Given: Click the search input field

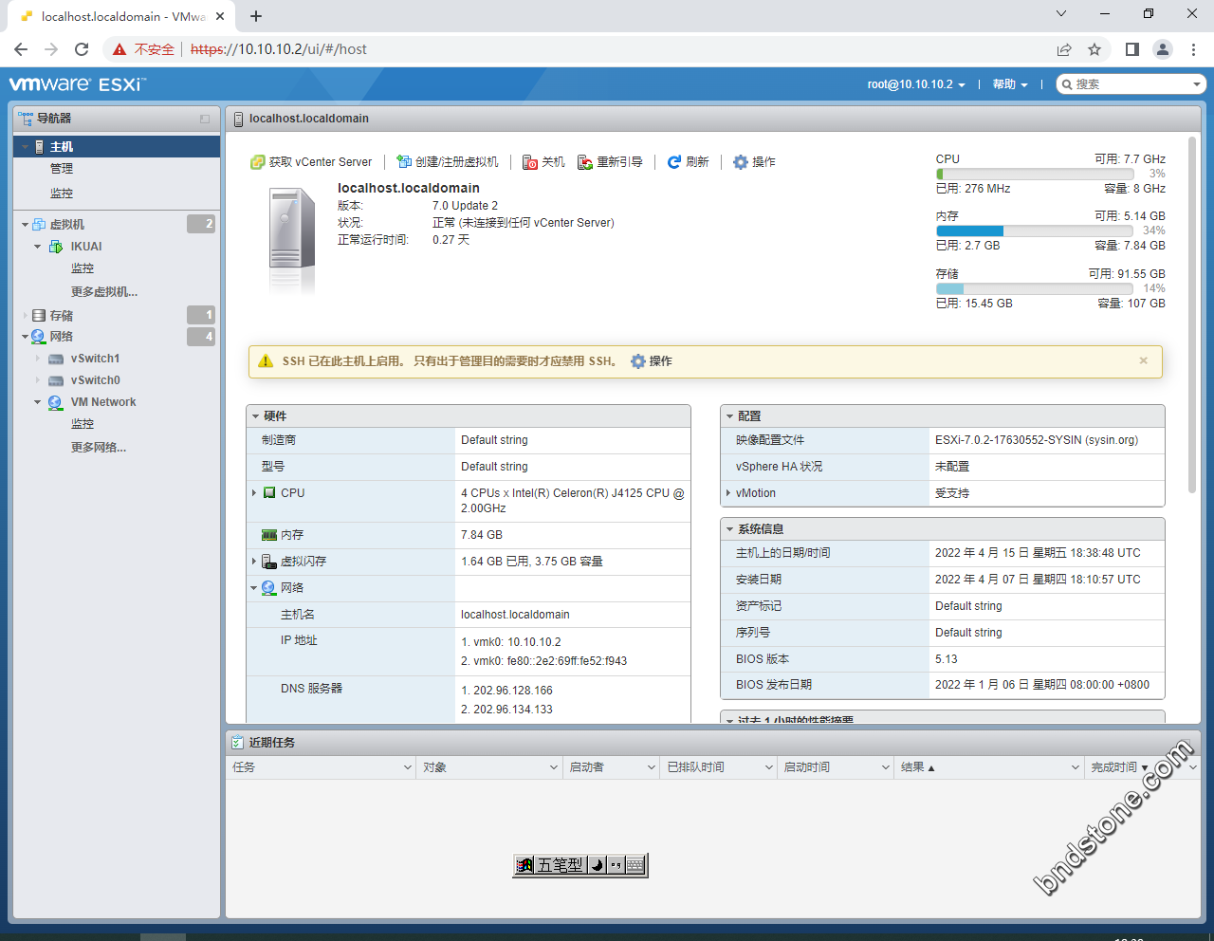Looking at the screenshot, I should click(x=1131, y=84).
